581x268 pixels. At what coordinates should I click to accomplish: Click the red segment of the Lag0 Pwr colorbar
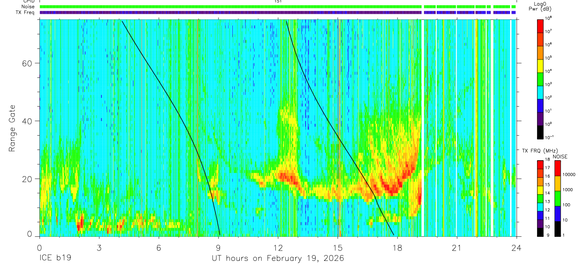click(x=540, y=26)
